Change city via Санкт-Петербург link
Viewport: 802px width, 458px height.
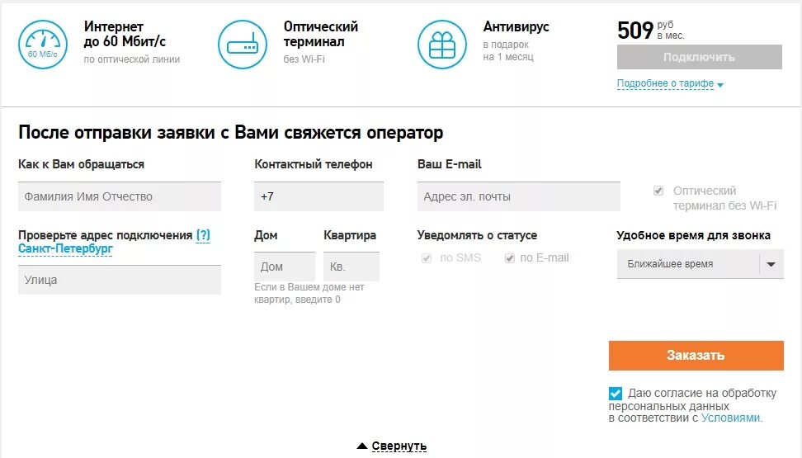(x=65, y=248)
